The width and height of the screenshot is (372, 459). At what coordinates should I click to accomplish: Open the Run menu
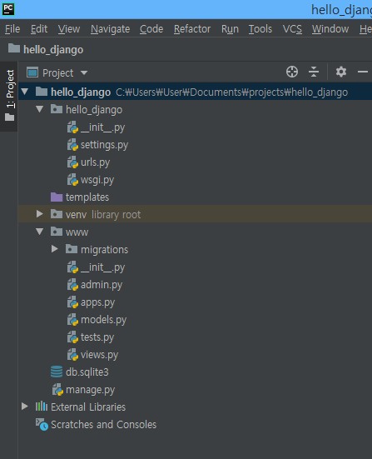click(x=230, y=29)
